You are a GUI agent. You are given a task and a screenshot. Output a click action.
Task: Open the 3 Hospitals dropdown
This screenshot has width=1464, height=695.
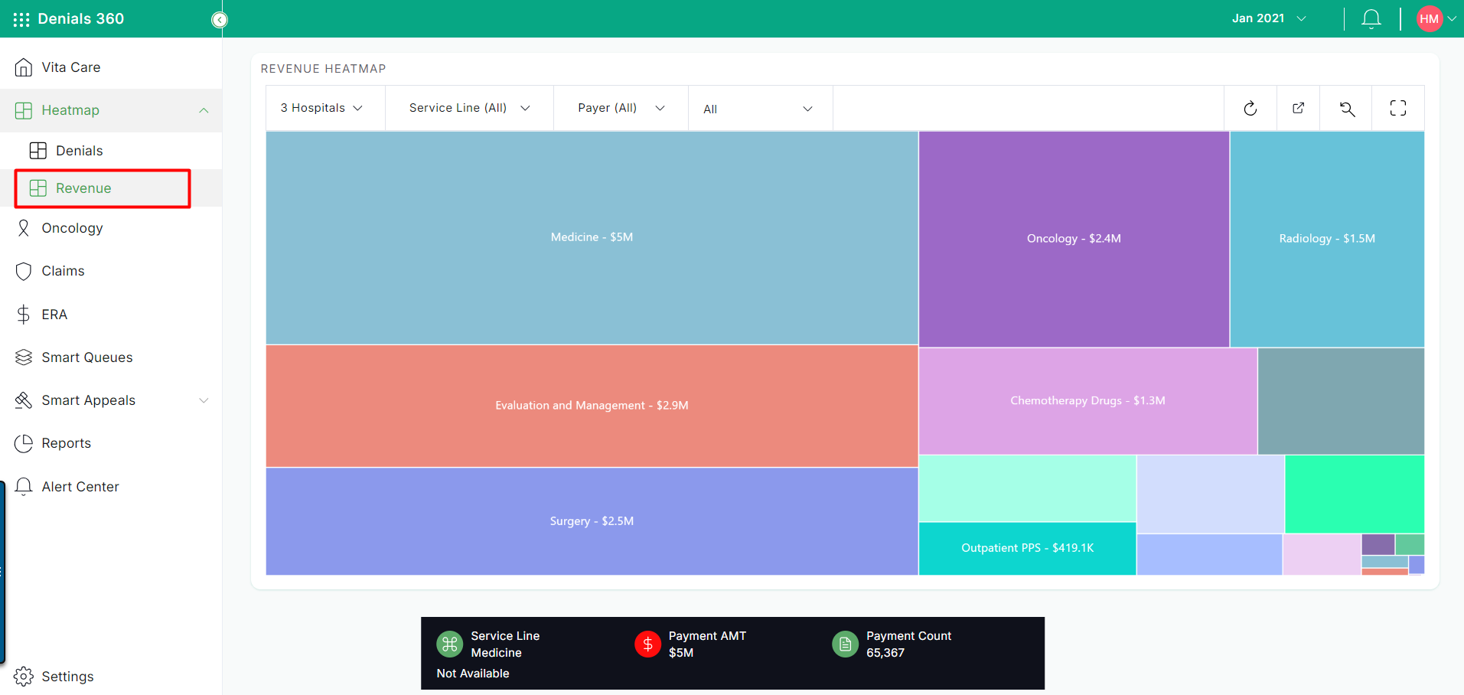pyautogui.click(x=321, y=108)
